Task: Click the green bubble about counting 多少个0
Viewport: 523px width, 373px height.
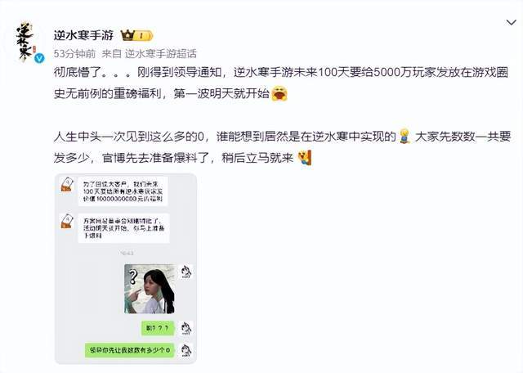Action: [x=130, y=350]
